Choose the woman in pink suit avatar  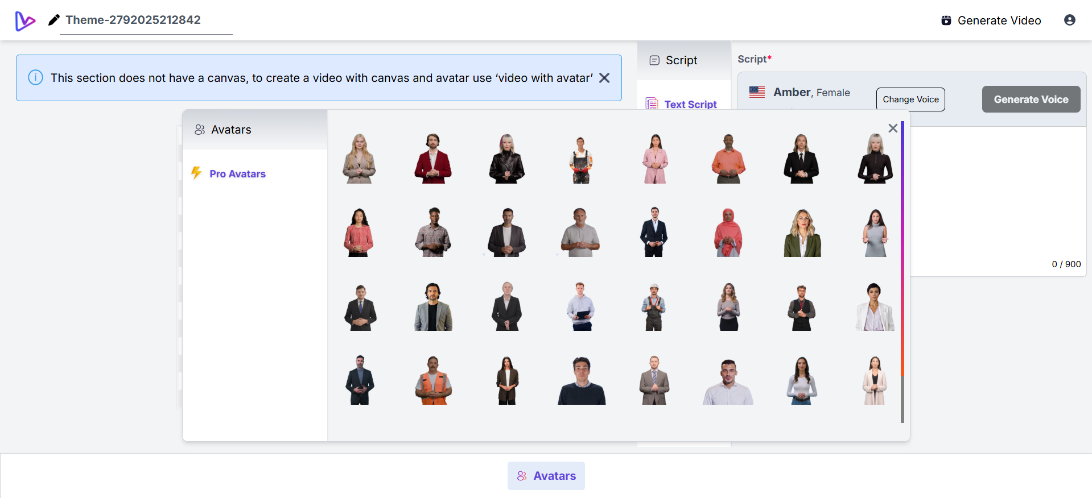(655, 159)
